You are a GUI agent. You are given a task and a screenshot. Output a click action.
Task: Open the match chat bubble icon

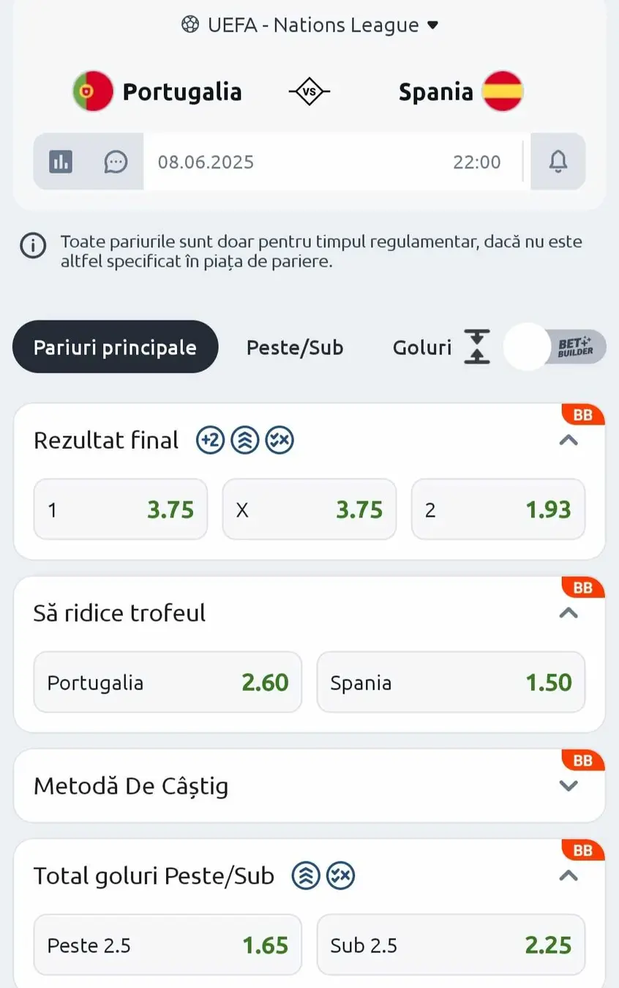pos(116,161)
